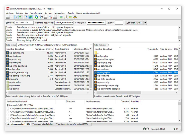The height and width of the screenshot is (138, 187).
Task: Toggle the remote directory tree view
Action: [26, 17]
